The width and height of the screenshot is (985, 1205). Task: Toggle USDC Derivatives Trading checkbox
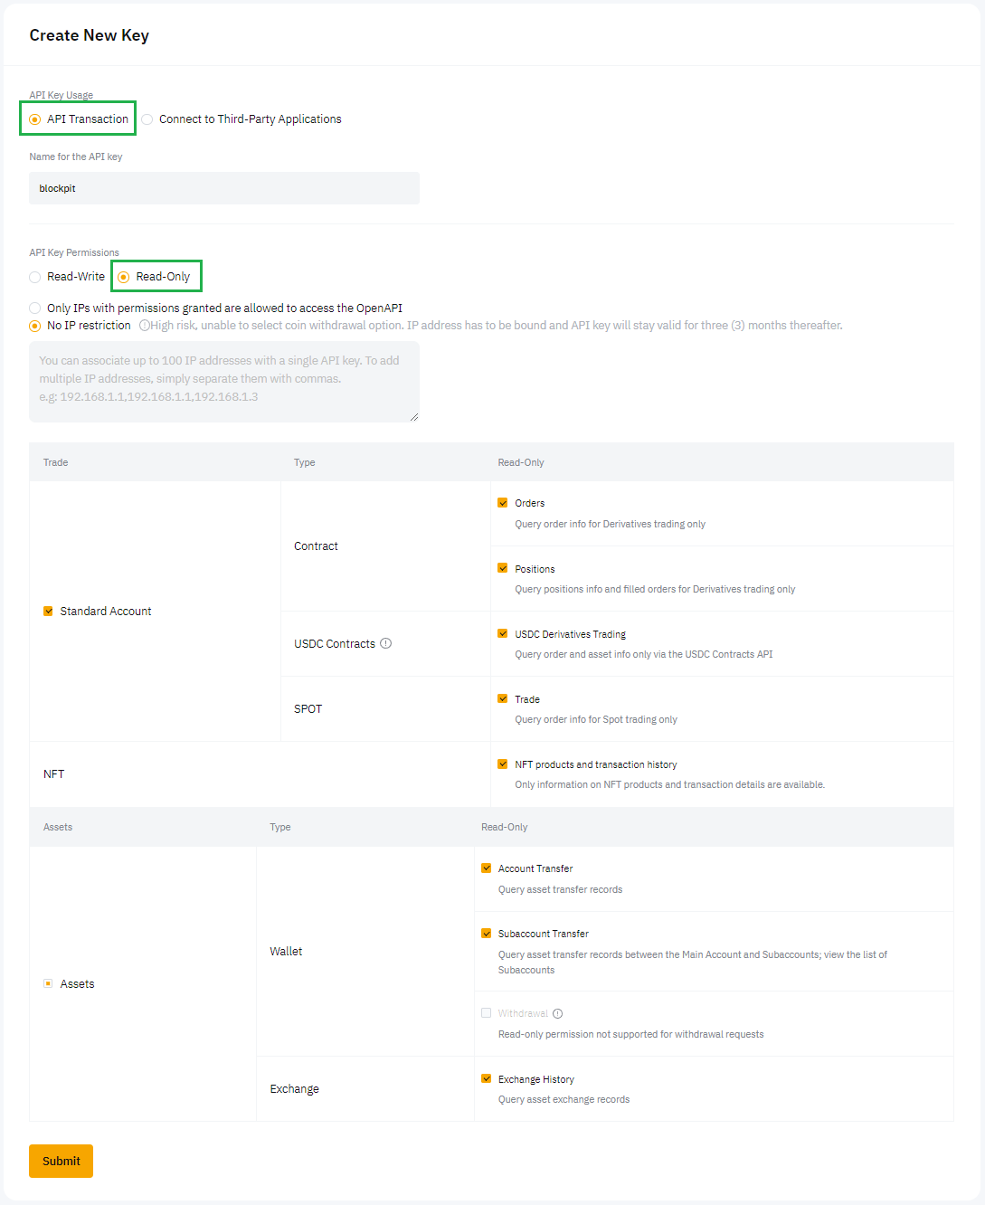point(503,633)
